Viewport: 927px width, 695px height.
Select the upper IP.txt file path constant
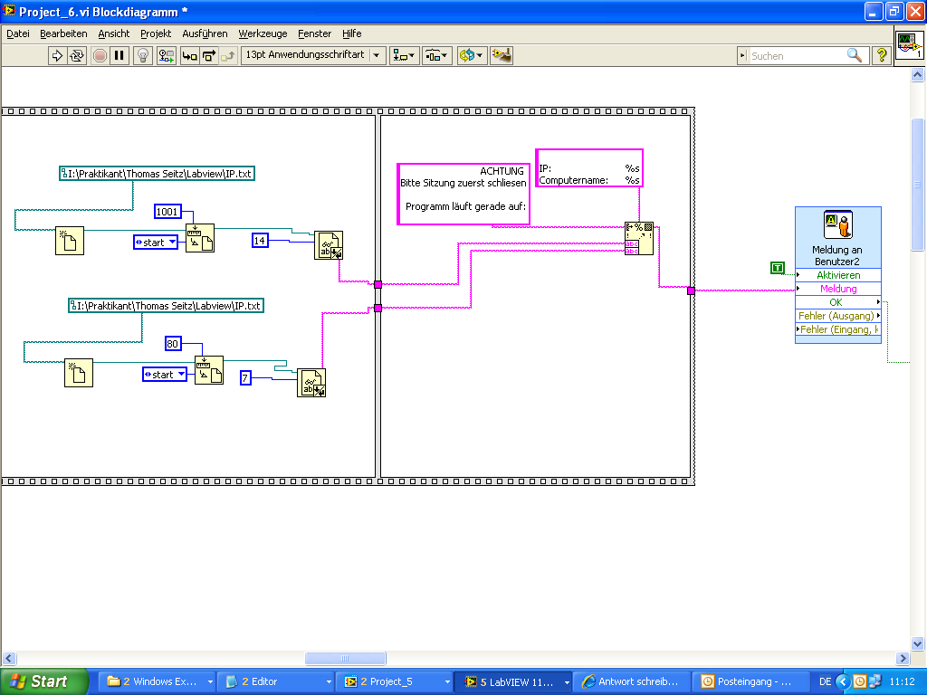pos(157,174)
